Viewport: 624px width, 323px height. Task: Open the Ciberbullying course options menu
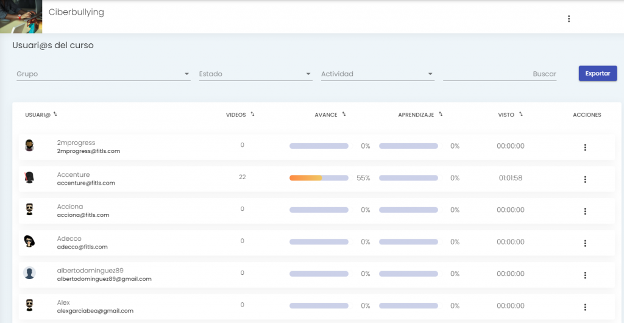click(x=569, y=19)
